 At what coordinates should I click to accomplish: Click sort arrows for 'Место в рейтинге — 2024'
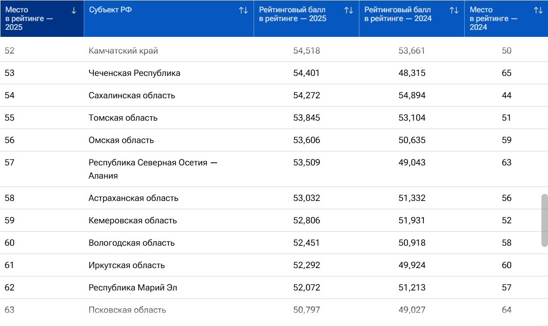(538, 11)
